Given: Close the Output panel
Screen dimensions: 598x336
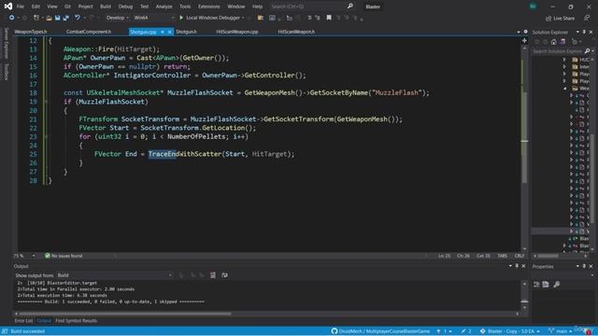Looking at the screenshot, I should [x=523, y=266].
